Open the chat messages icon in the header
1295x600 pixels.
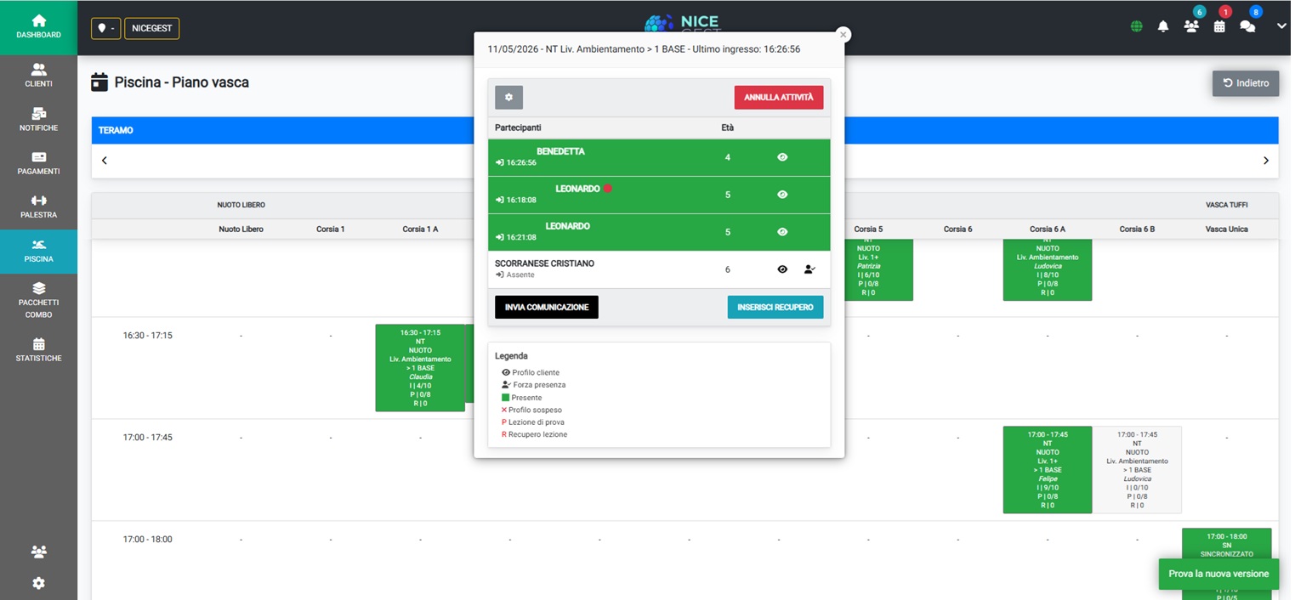coord(1247,26)
